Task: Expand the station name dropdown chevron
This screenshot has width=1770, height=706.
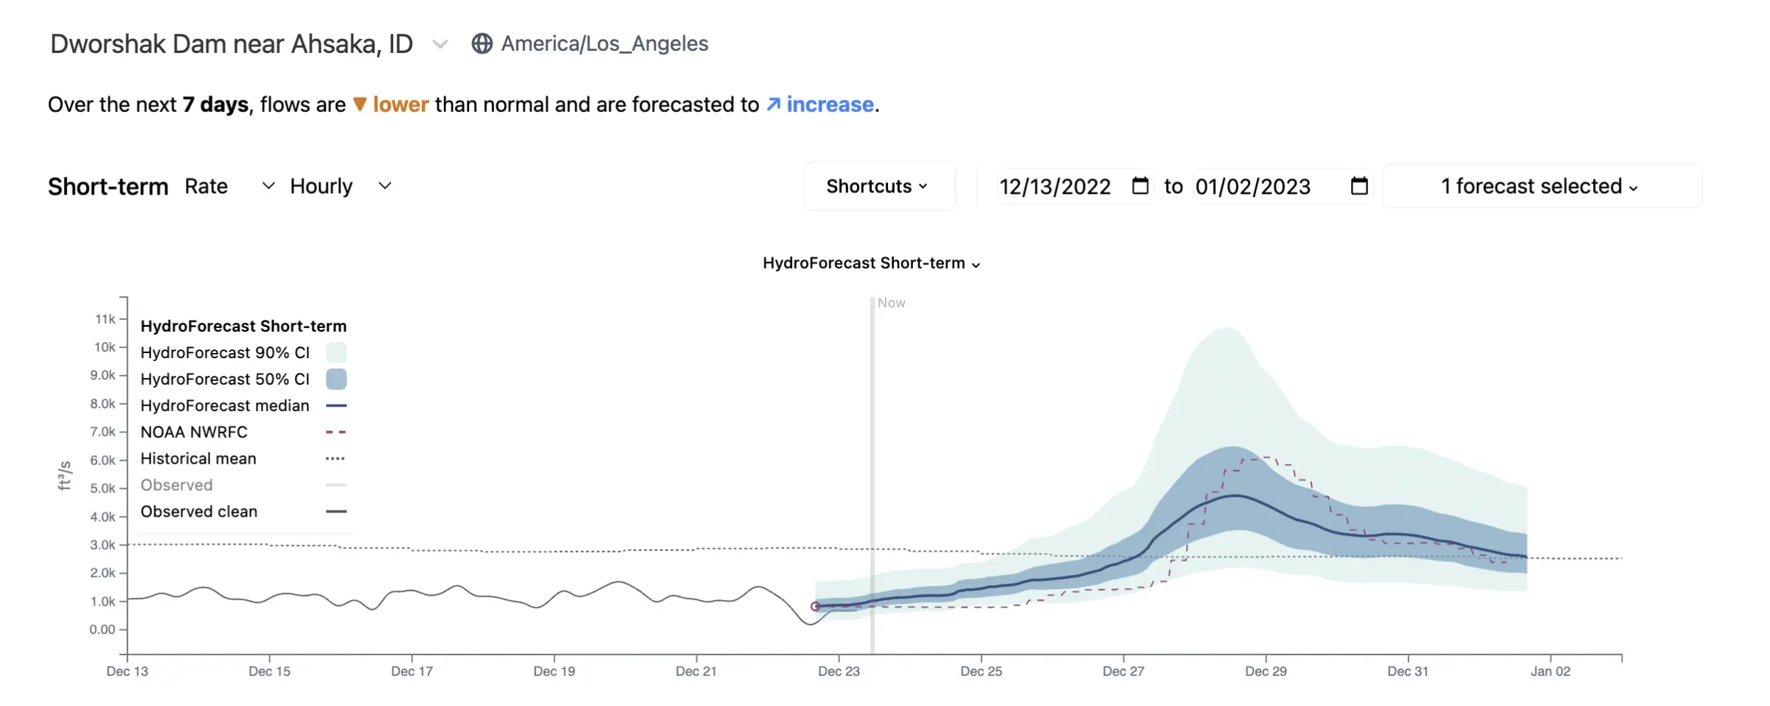Action: point(440,44)
